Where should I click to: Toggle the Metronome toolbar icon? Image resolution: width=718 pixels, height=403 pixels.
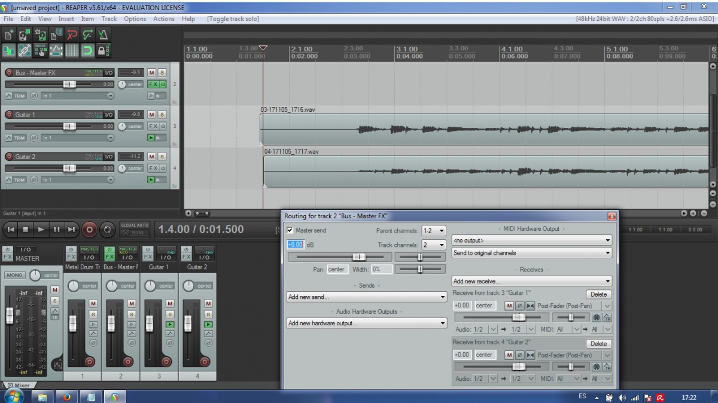pos(104,35)
